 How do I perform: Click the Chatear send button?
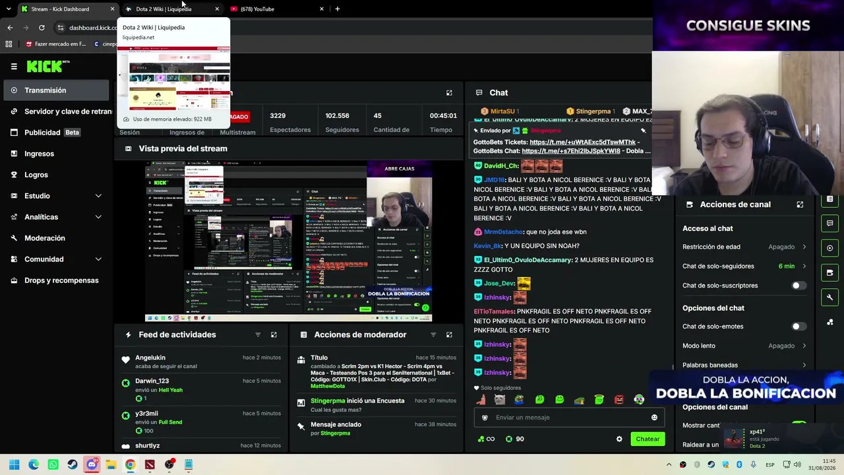click(x=647, y=439)
